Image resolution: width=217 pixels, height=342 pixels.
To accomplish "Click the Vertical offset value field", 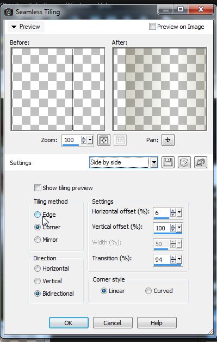I will [x=162, y=228].
